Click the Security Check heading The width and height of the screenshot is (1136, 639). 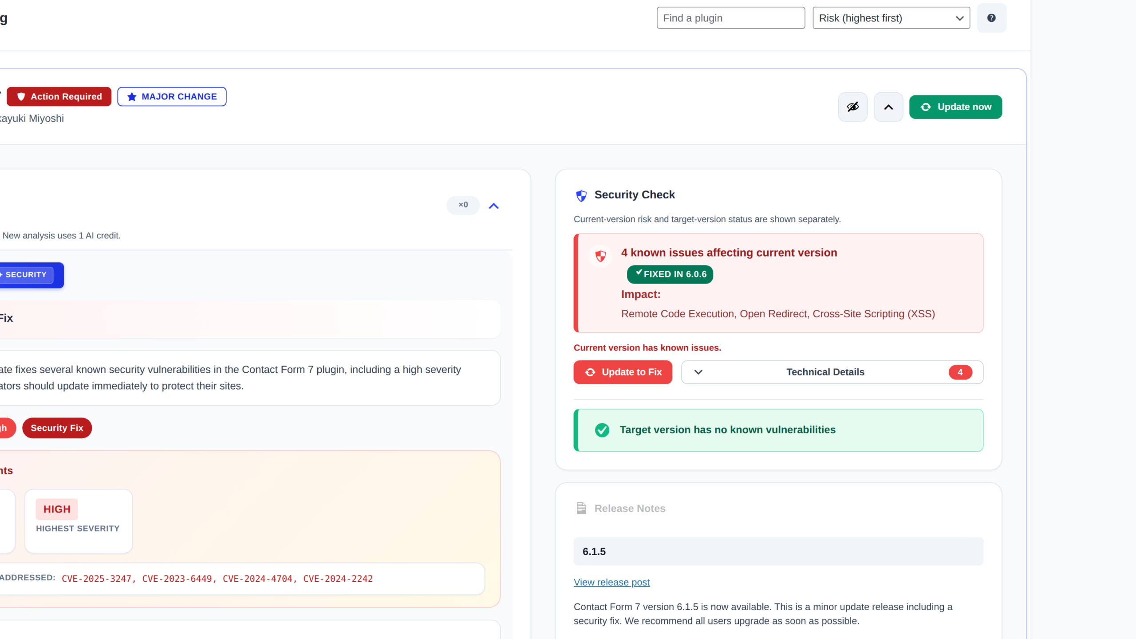[635, 194]
